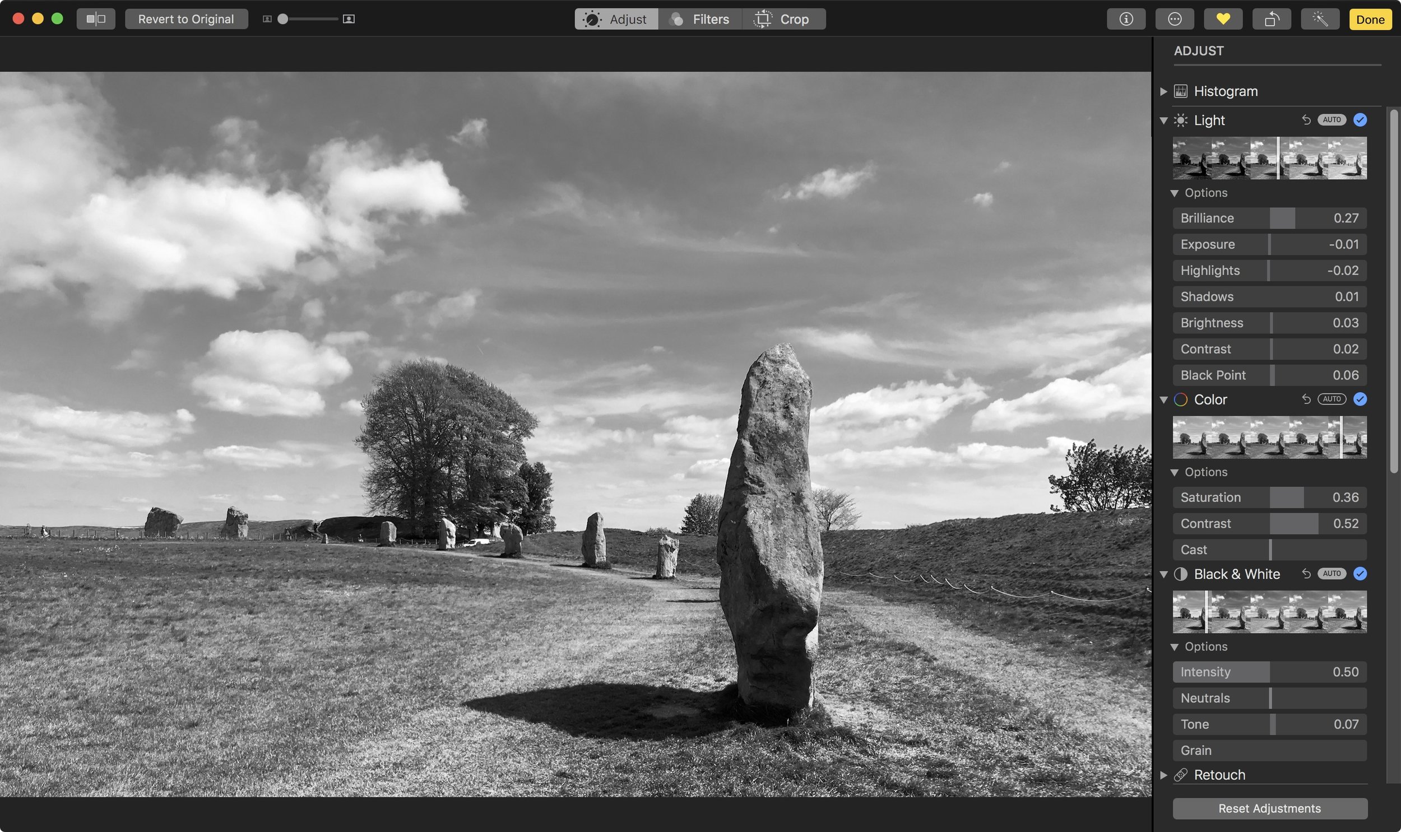Click the zoom slider in toolbar
Screen dimensions: 1401x832
308,19
